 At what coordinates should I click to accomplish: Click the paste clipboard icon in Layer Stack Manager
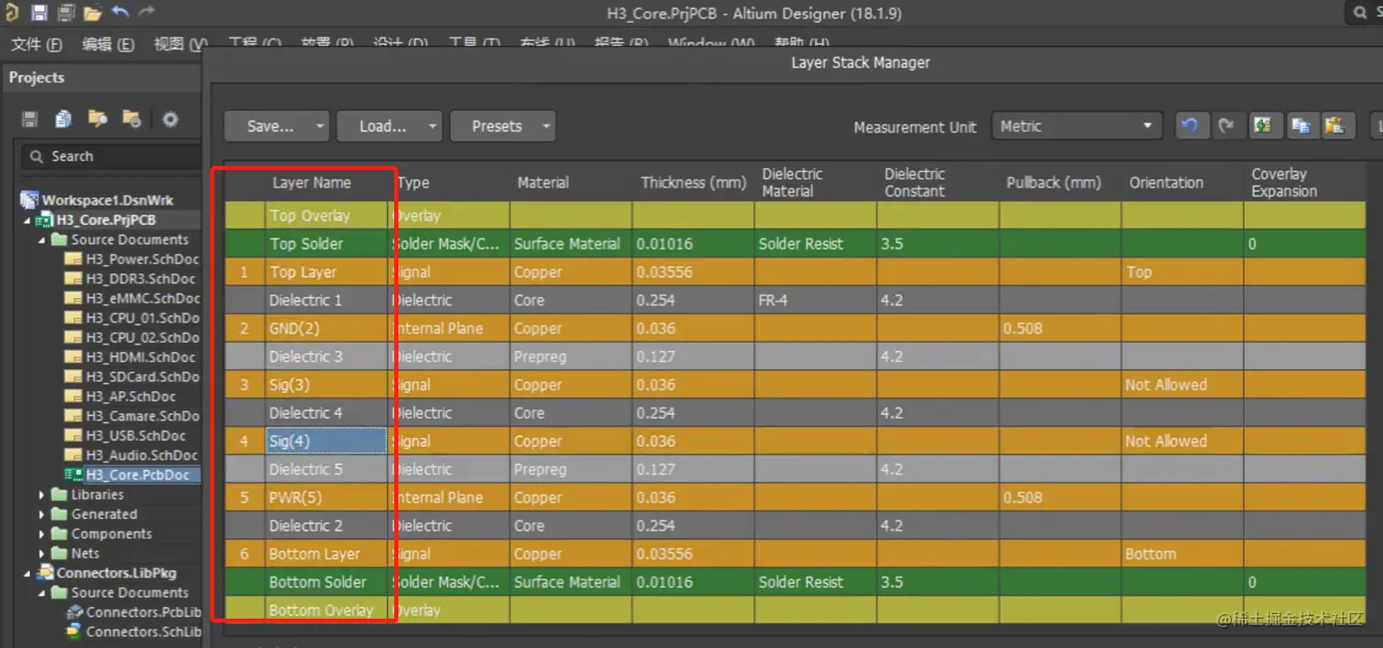(1336, 126)
